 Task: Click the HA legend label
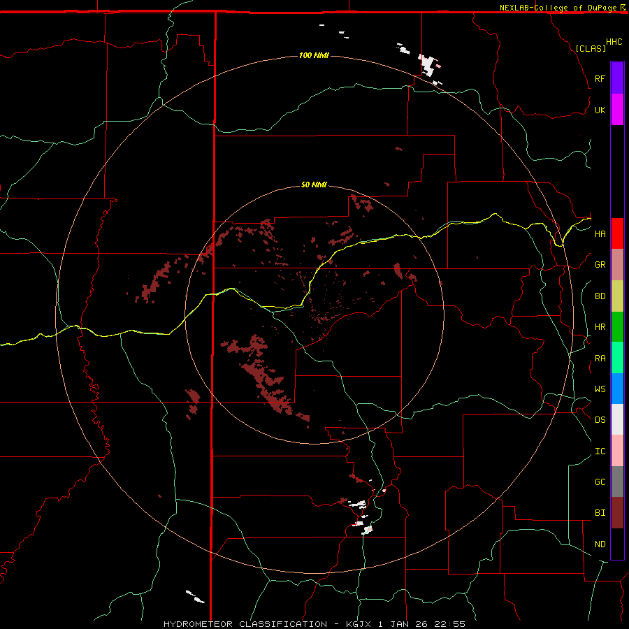600,233
